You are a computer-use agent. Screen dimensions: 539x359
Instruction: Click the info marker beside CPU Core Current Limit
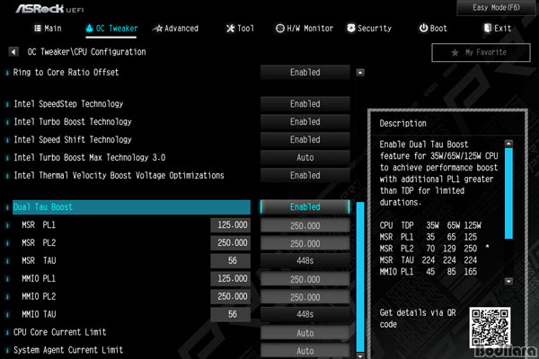pos(7,332)
